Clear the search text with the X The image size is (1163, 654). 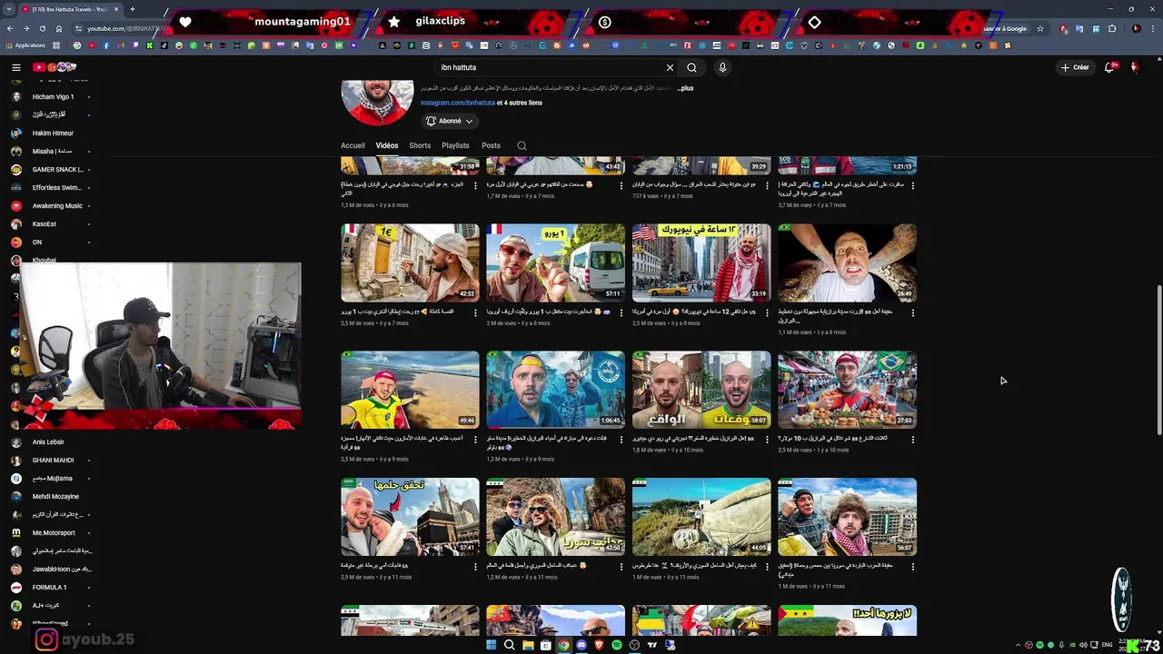coord(670,67)
